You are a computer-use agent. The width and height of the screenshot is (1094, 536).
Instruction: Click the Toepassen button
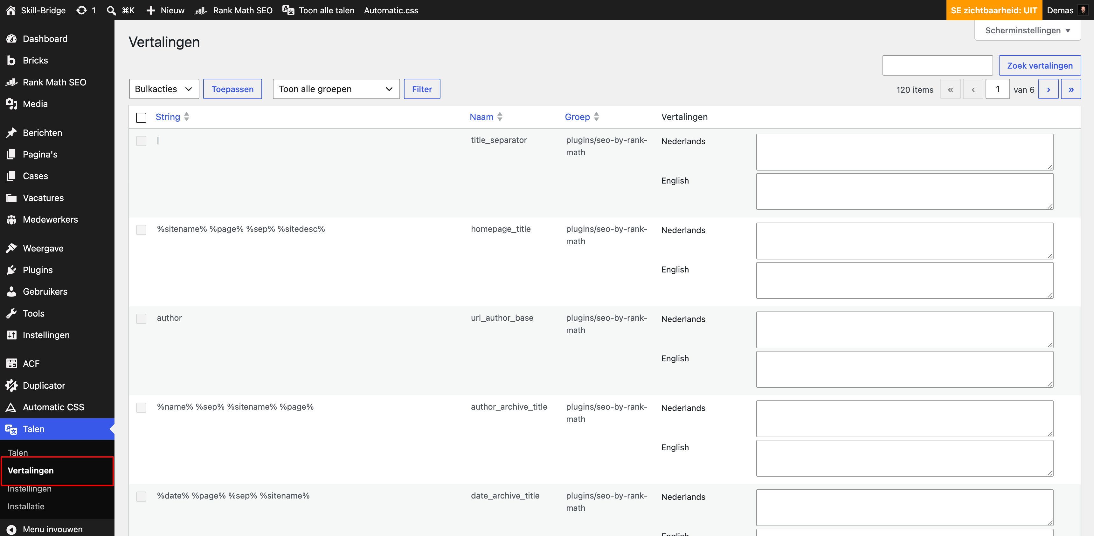232,89
